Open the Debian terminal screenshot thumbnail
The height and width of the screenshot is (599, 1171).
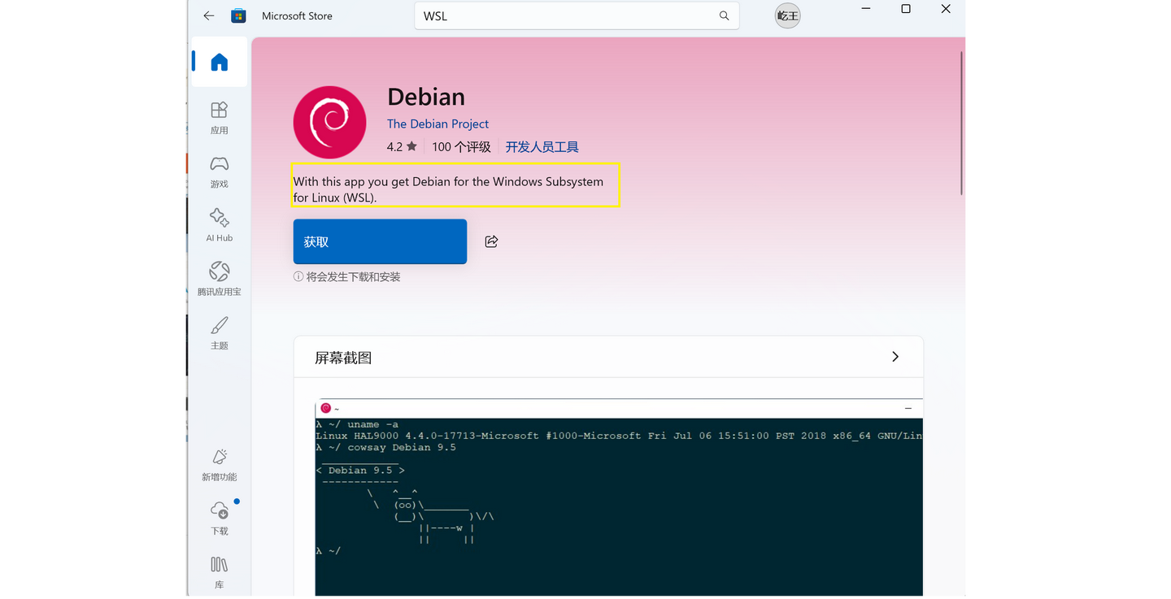(x=619, y=497)
